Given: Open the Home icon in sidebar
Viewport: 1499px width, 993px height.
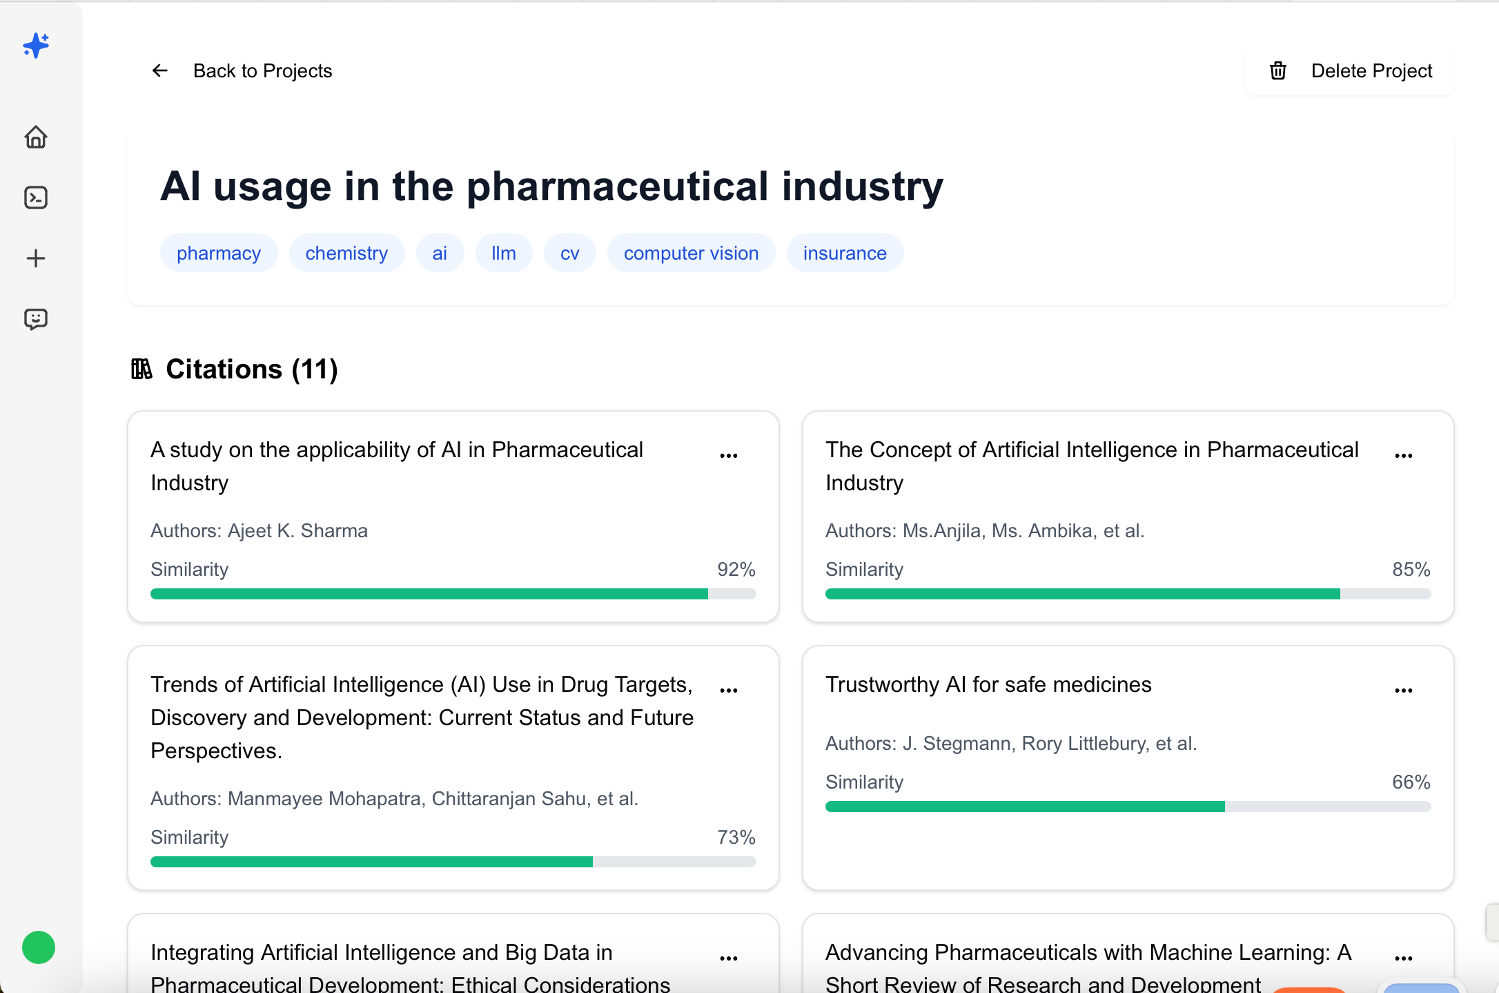Looking at the screenshot, I should (x=36, y=137).
